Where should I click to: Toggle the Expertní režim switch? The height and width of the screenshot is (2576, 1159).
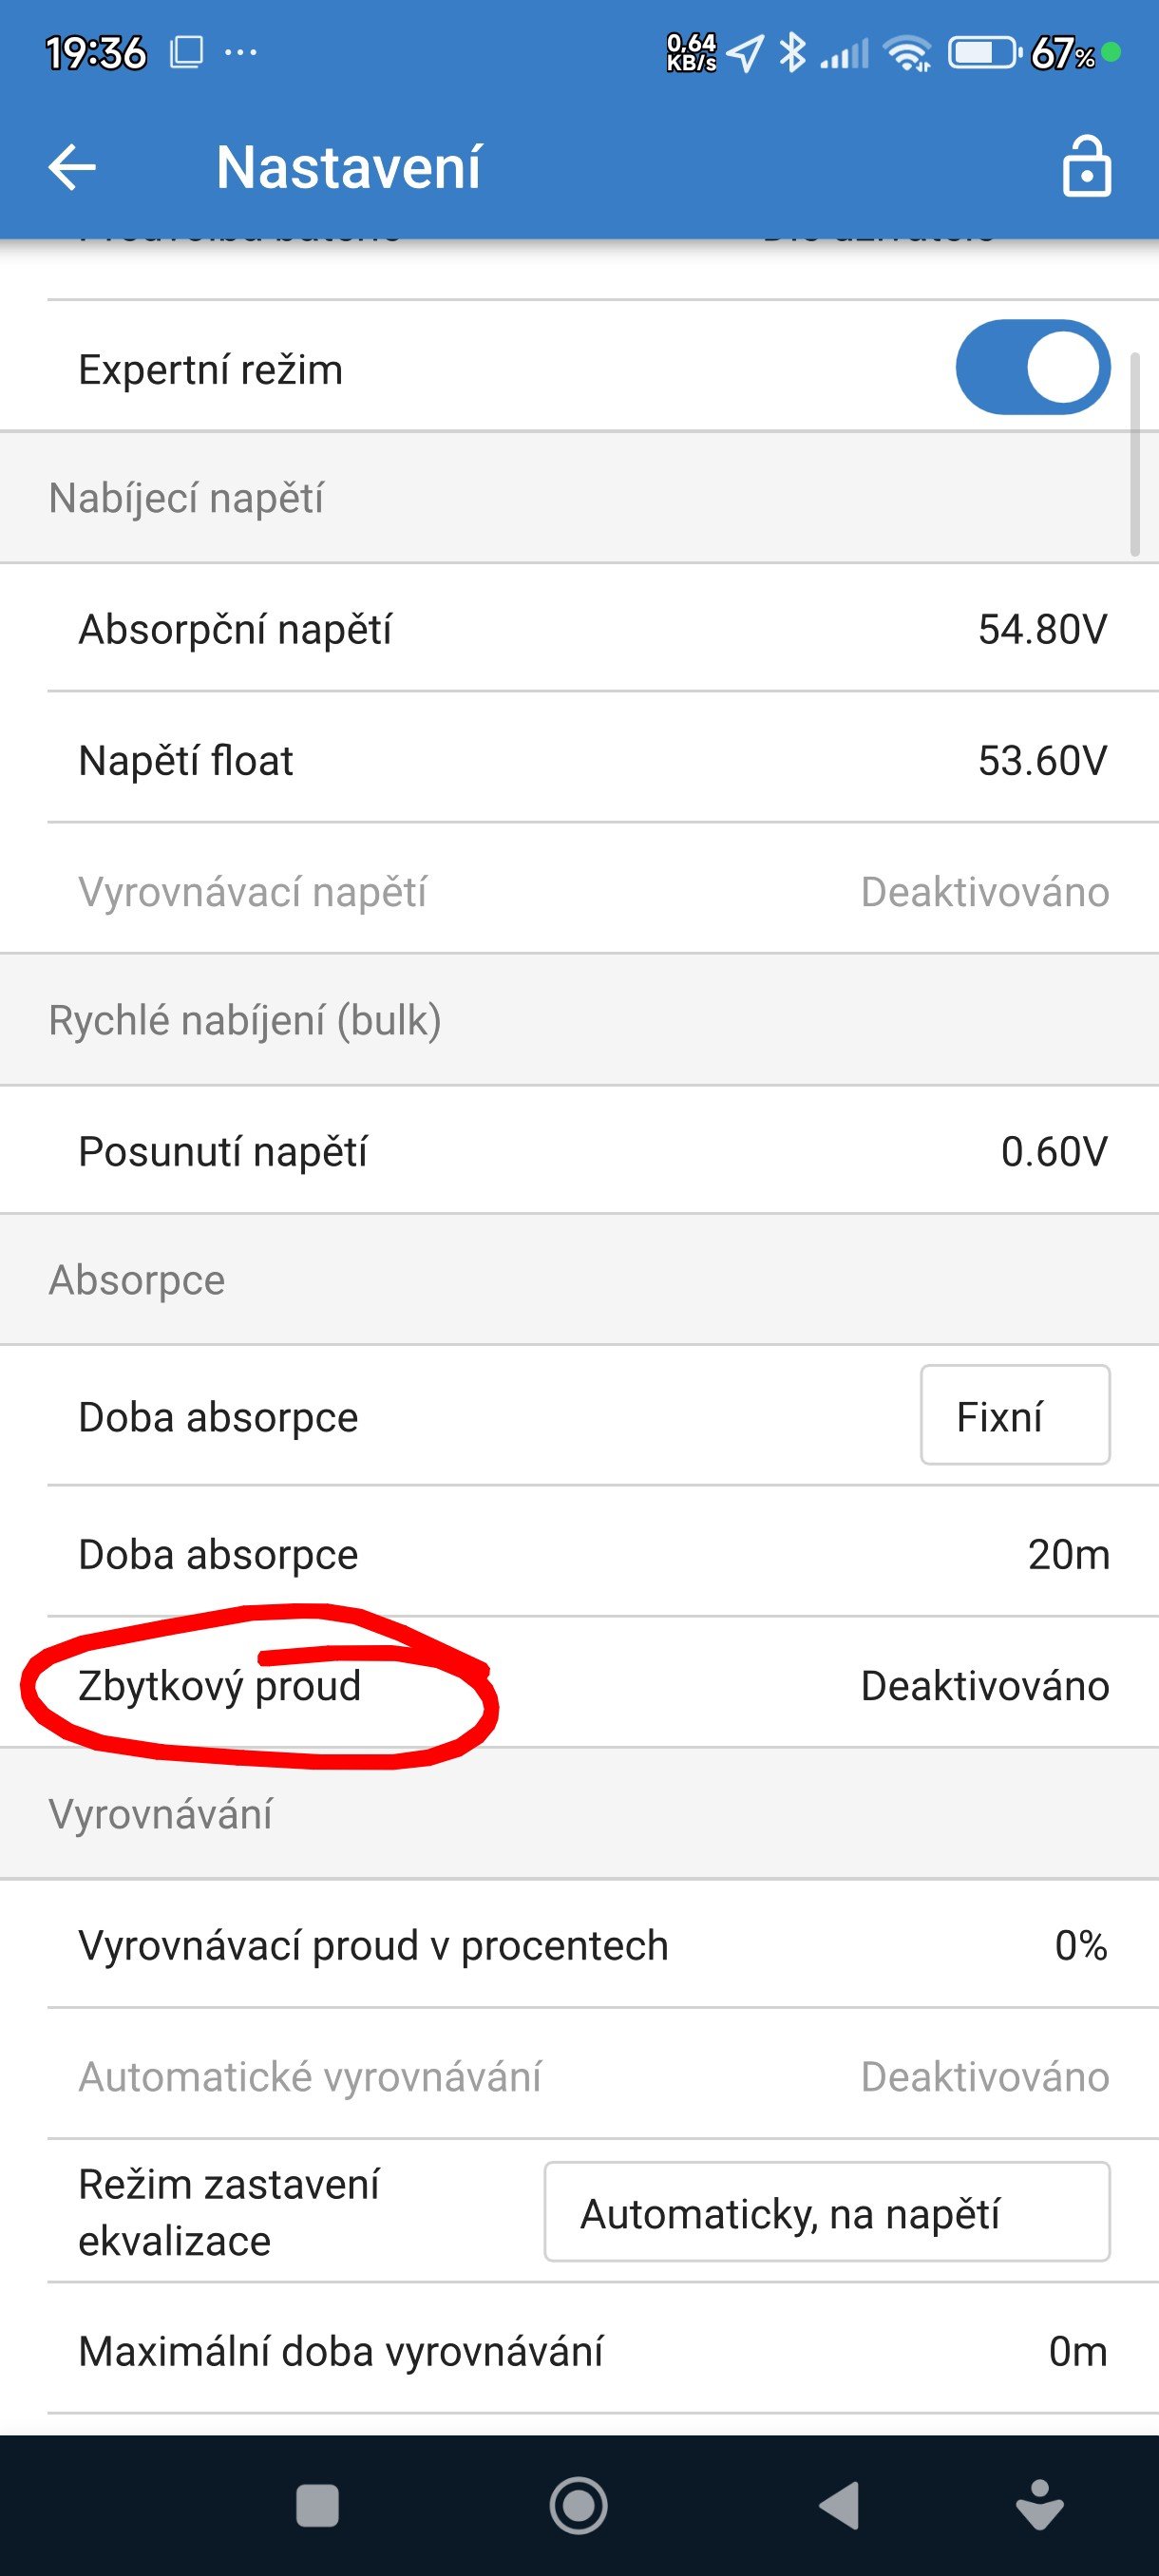tap(1032, 367)
